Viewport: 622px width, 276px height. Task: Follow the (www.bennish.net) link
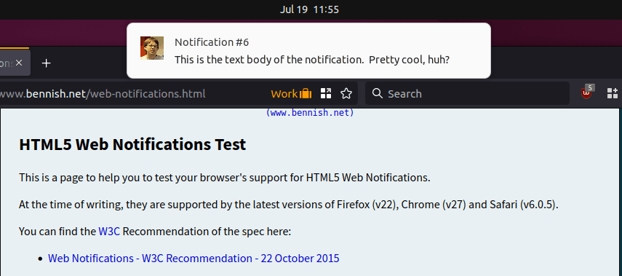click(310, 113)
